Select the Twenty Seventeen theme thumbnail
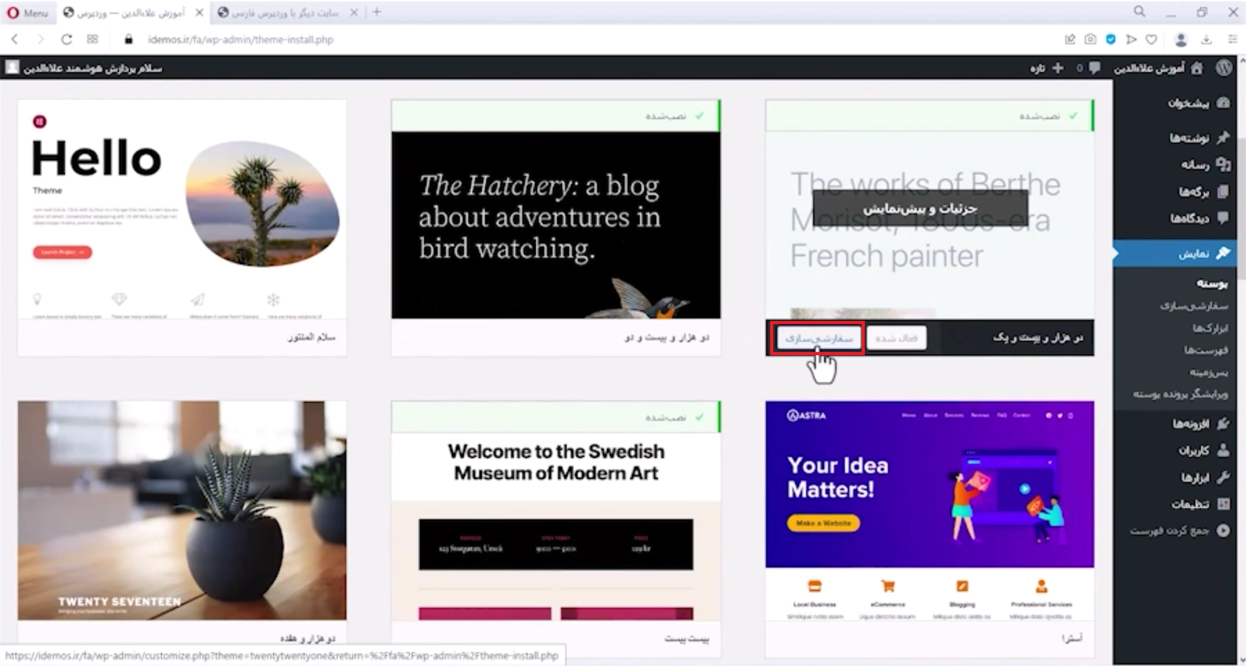 pyautogui.click(x=182, y=511)
